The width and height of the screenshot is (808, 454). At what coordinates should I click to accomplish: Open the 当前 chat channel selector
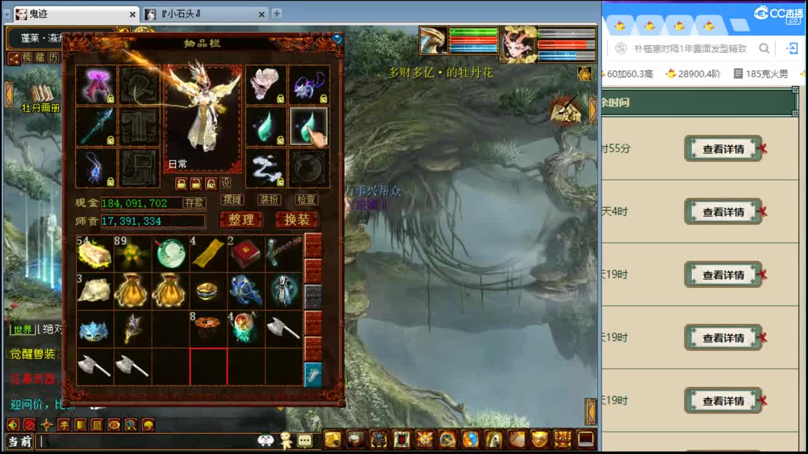[20, 441]
